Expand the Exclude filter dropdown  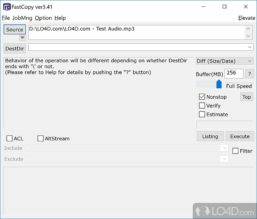coord(225,159)
